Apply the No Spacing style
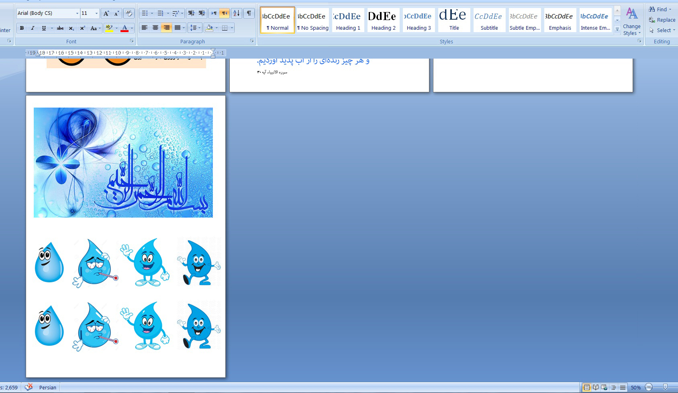The image size is (678, 393). (x=312, y=20)
